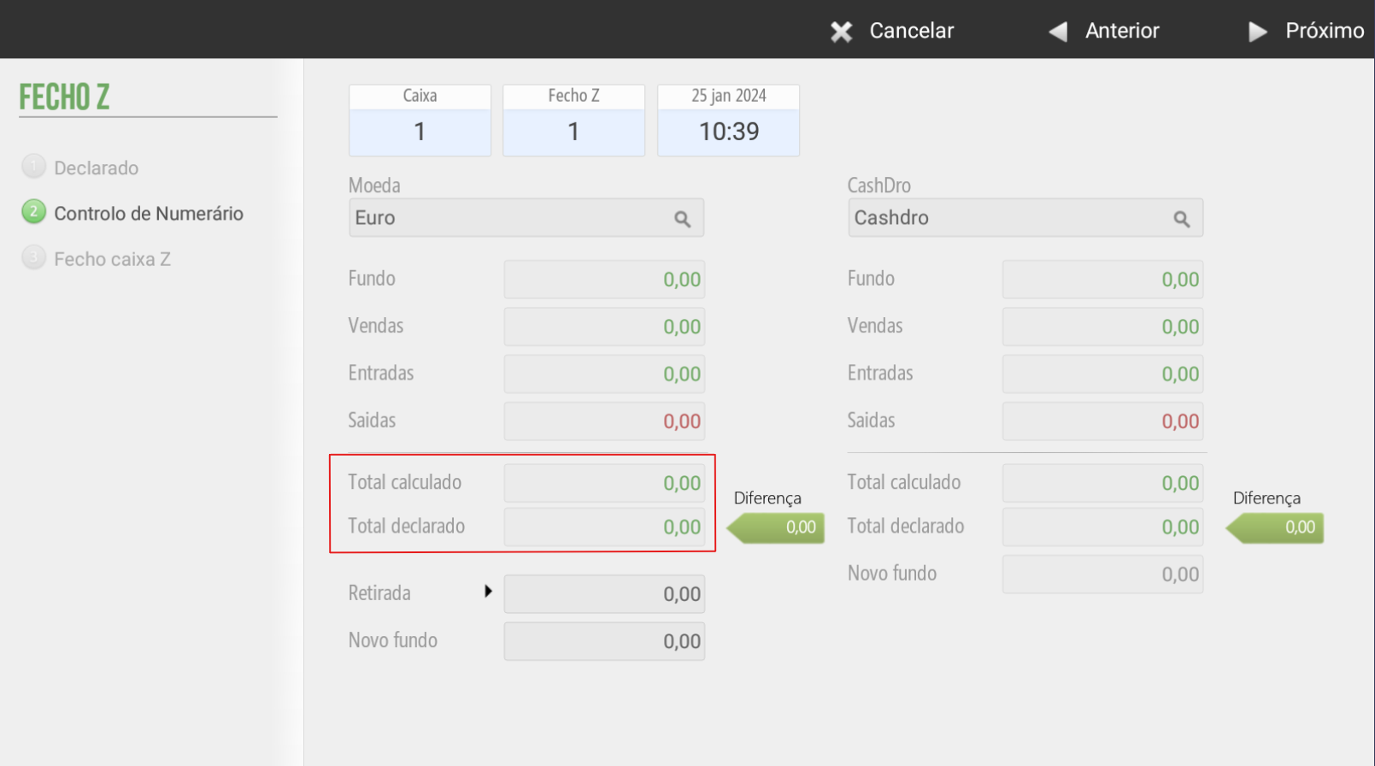Viewport: 1375px width, 766px height.
Task: Click CashDro Novo fundo field
Action: (1103, 574)
